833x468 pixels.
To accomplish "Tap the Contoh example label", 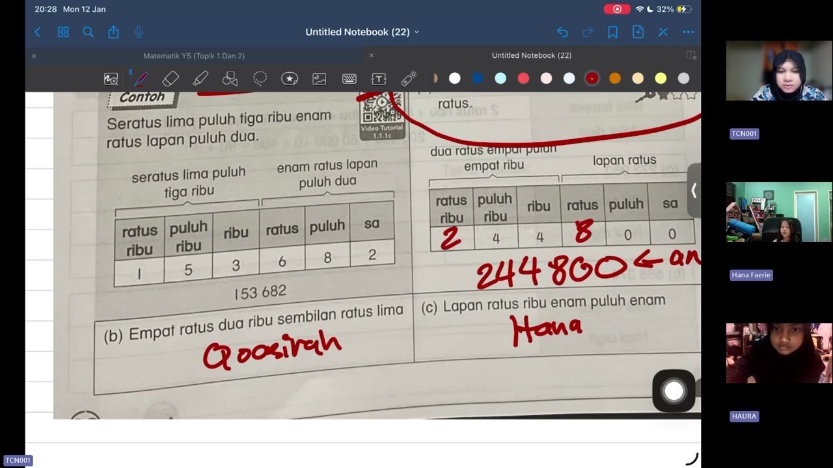I will point(142,97).
